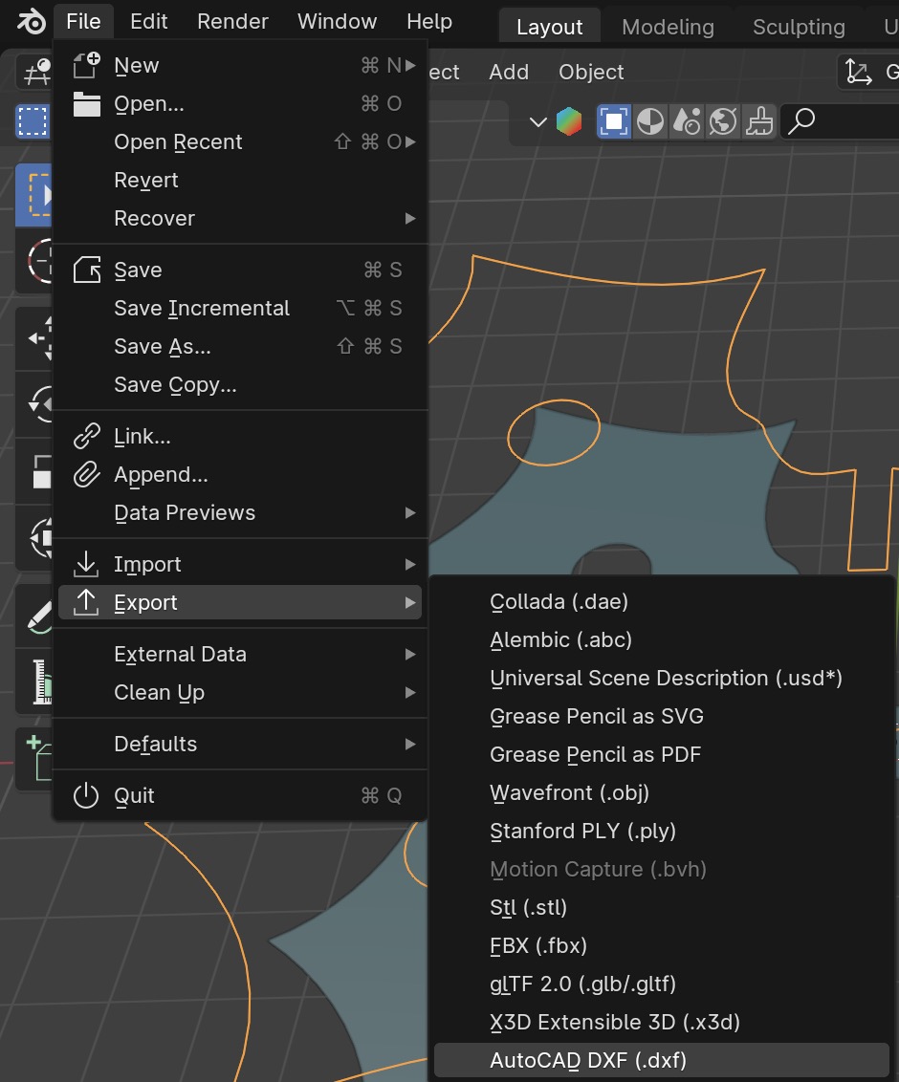Expand the Defaults submenu
The image size is (899, 1082).
pyautogui.click(x=240, y=744)
